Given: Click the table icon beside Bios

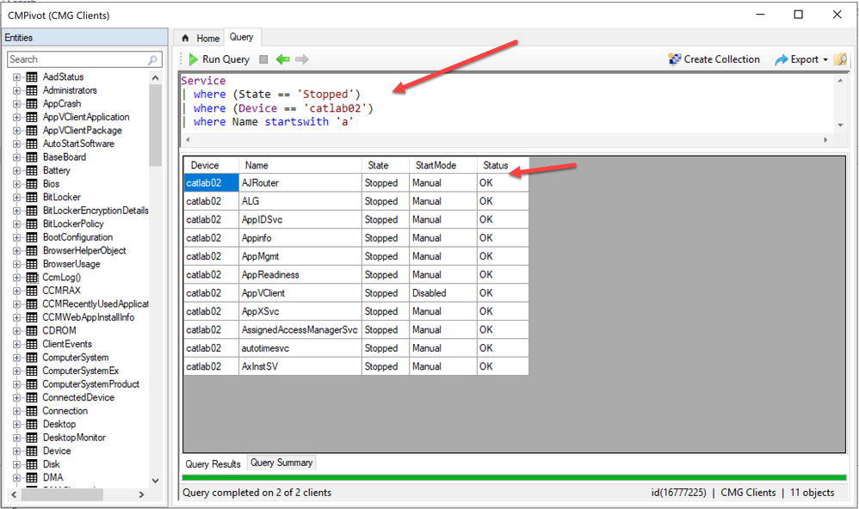Looking at the screenshot, I should (32, 184).
